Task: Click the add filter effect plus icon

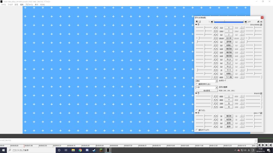Action: click(x=261, y=22)
